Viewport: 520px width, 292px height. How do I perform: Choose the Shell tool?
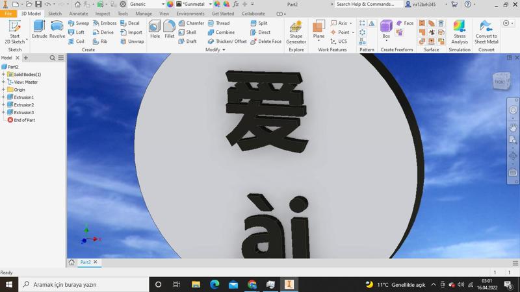(187, 32)
